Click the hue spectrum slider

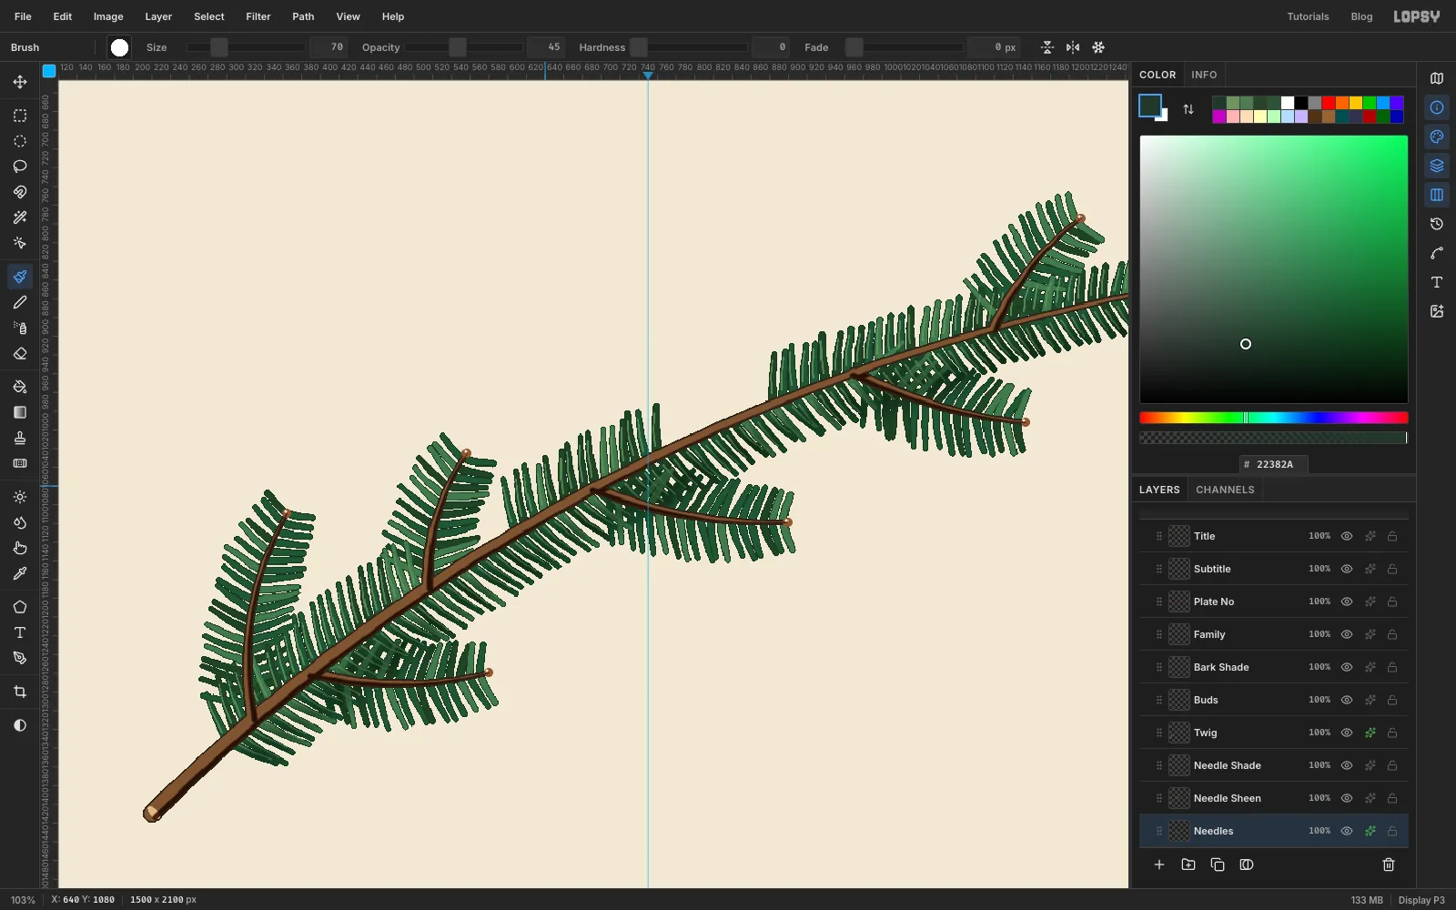(1274, 418)
